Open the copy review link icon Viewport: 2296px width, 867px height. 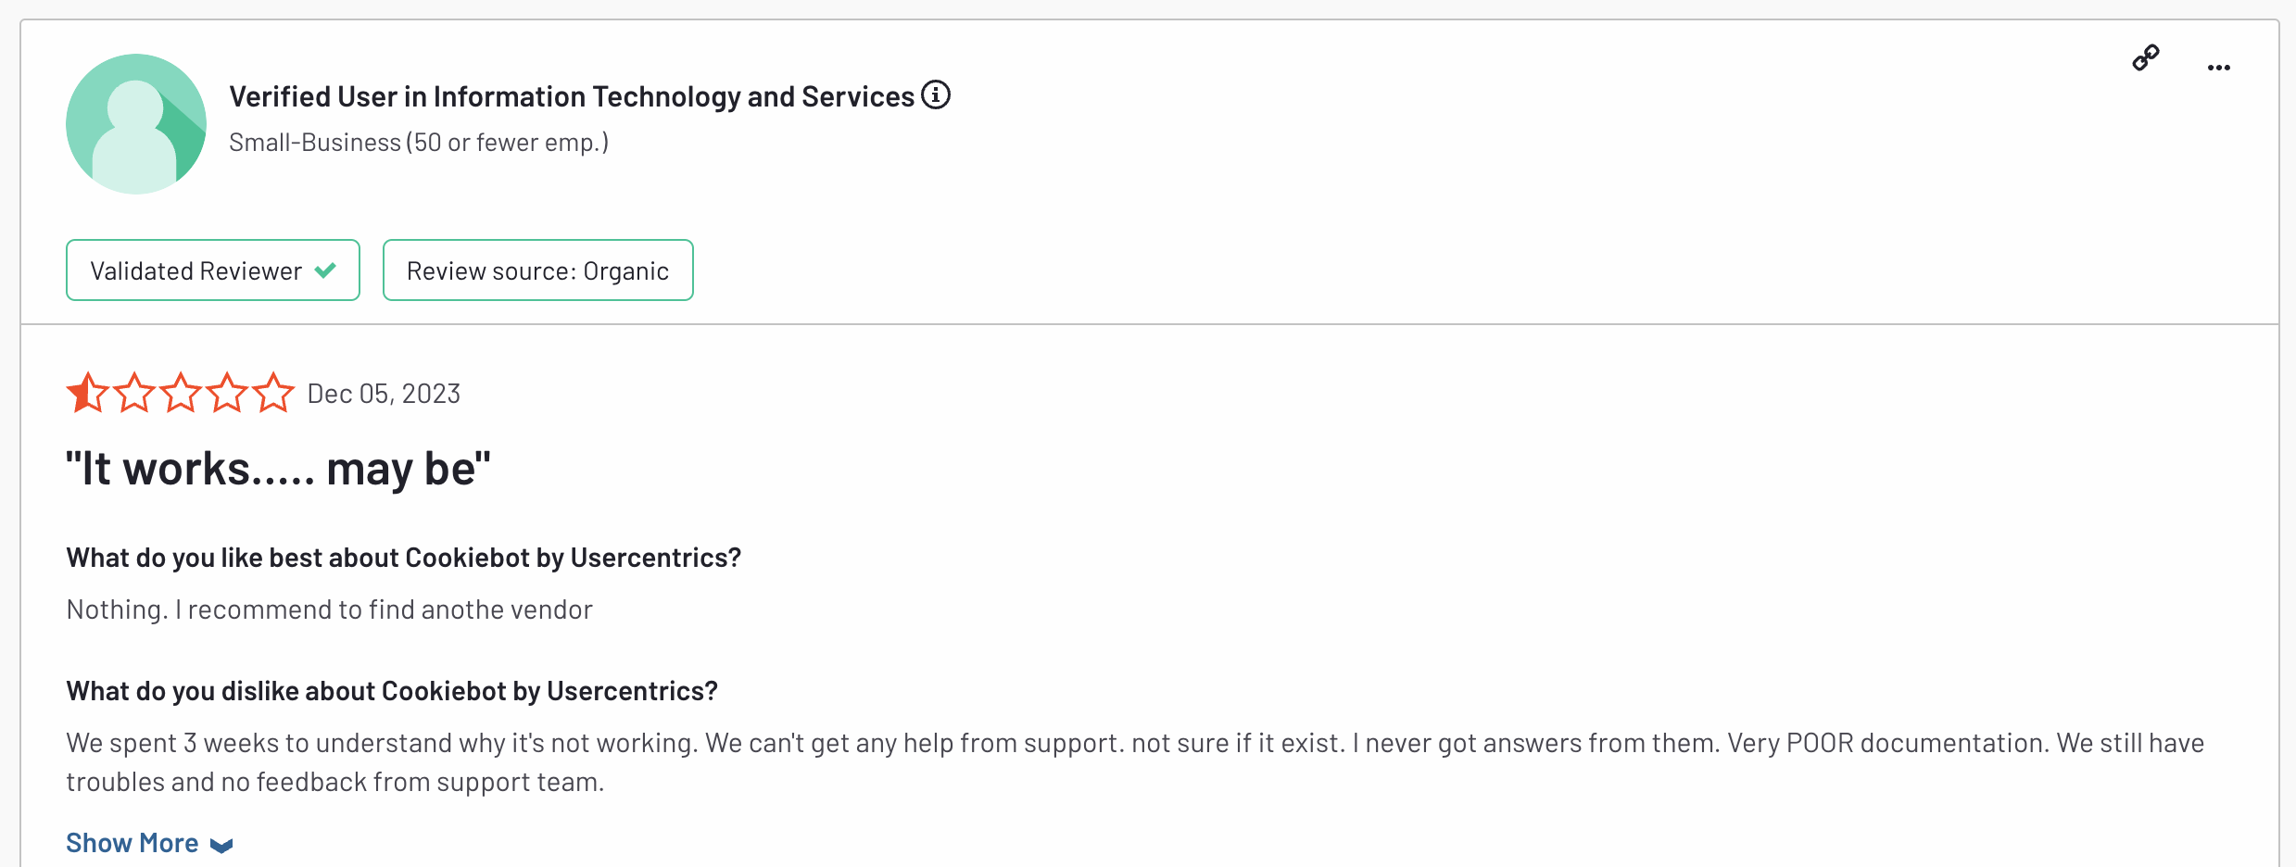(x=2147, y=57)
